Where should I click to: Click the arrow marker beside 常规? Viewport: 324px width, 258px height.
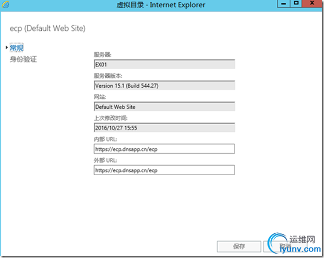[x=7, y=48]
